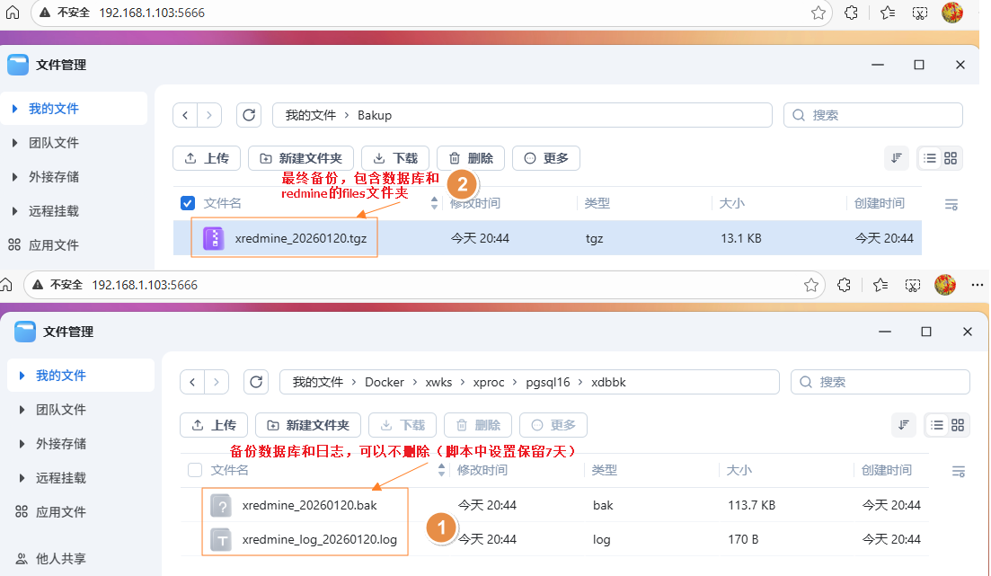The width and height of the screenshot is (991, 576).
Task: Click 新建文件夹 in xdbbk window
Action: point(308,425)
